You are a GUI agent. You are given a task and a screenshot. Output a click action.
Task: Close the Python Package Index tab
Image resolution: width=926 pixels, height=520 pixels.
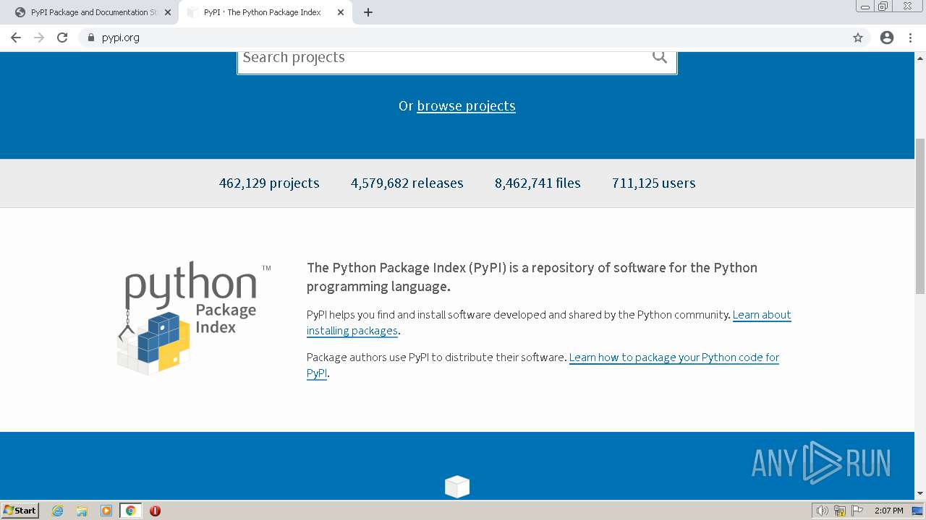click(x=341, y=12)
